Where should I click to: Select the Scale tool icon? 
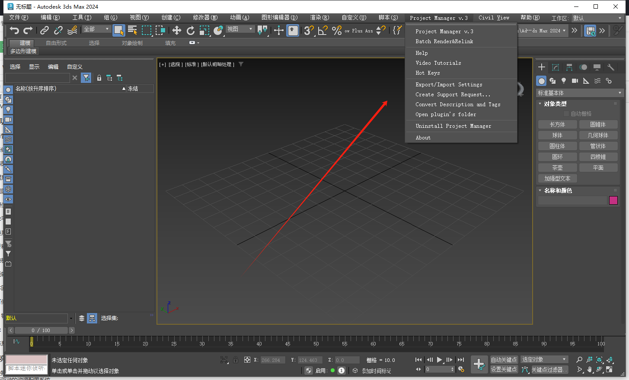click(x=204, y=30)
